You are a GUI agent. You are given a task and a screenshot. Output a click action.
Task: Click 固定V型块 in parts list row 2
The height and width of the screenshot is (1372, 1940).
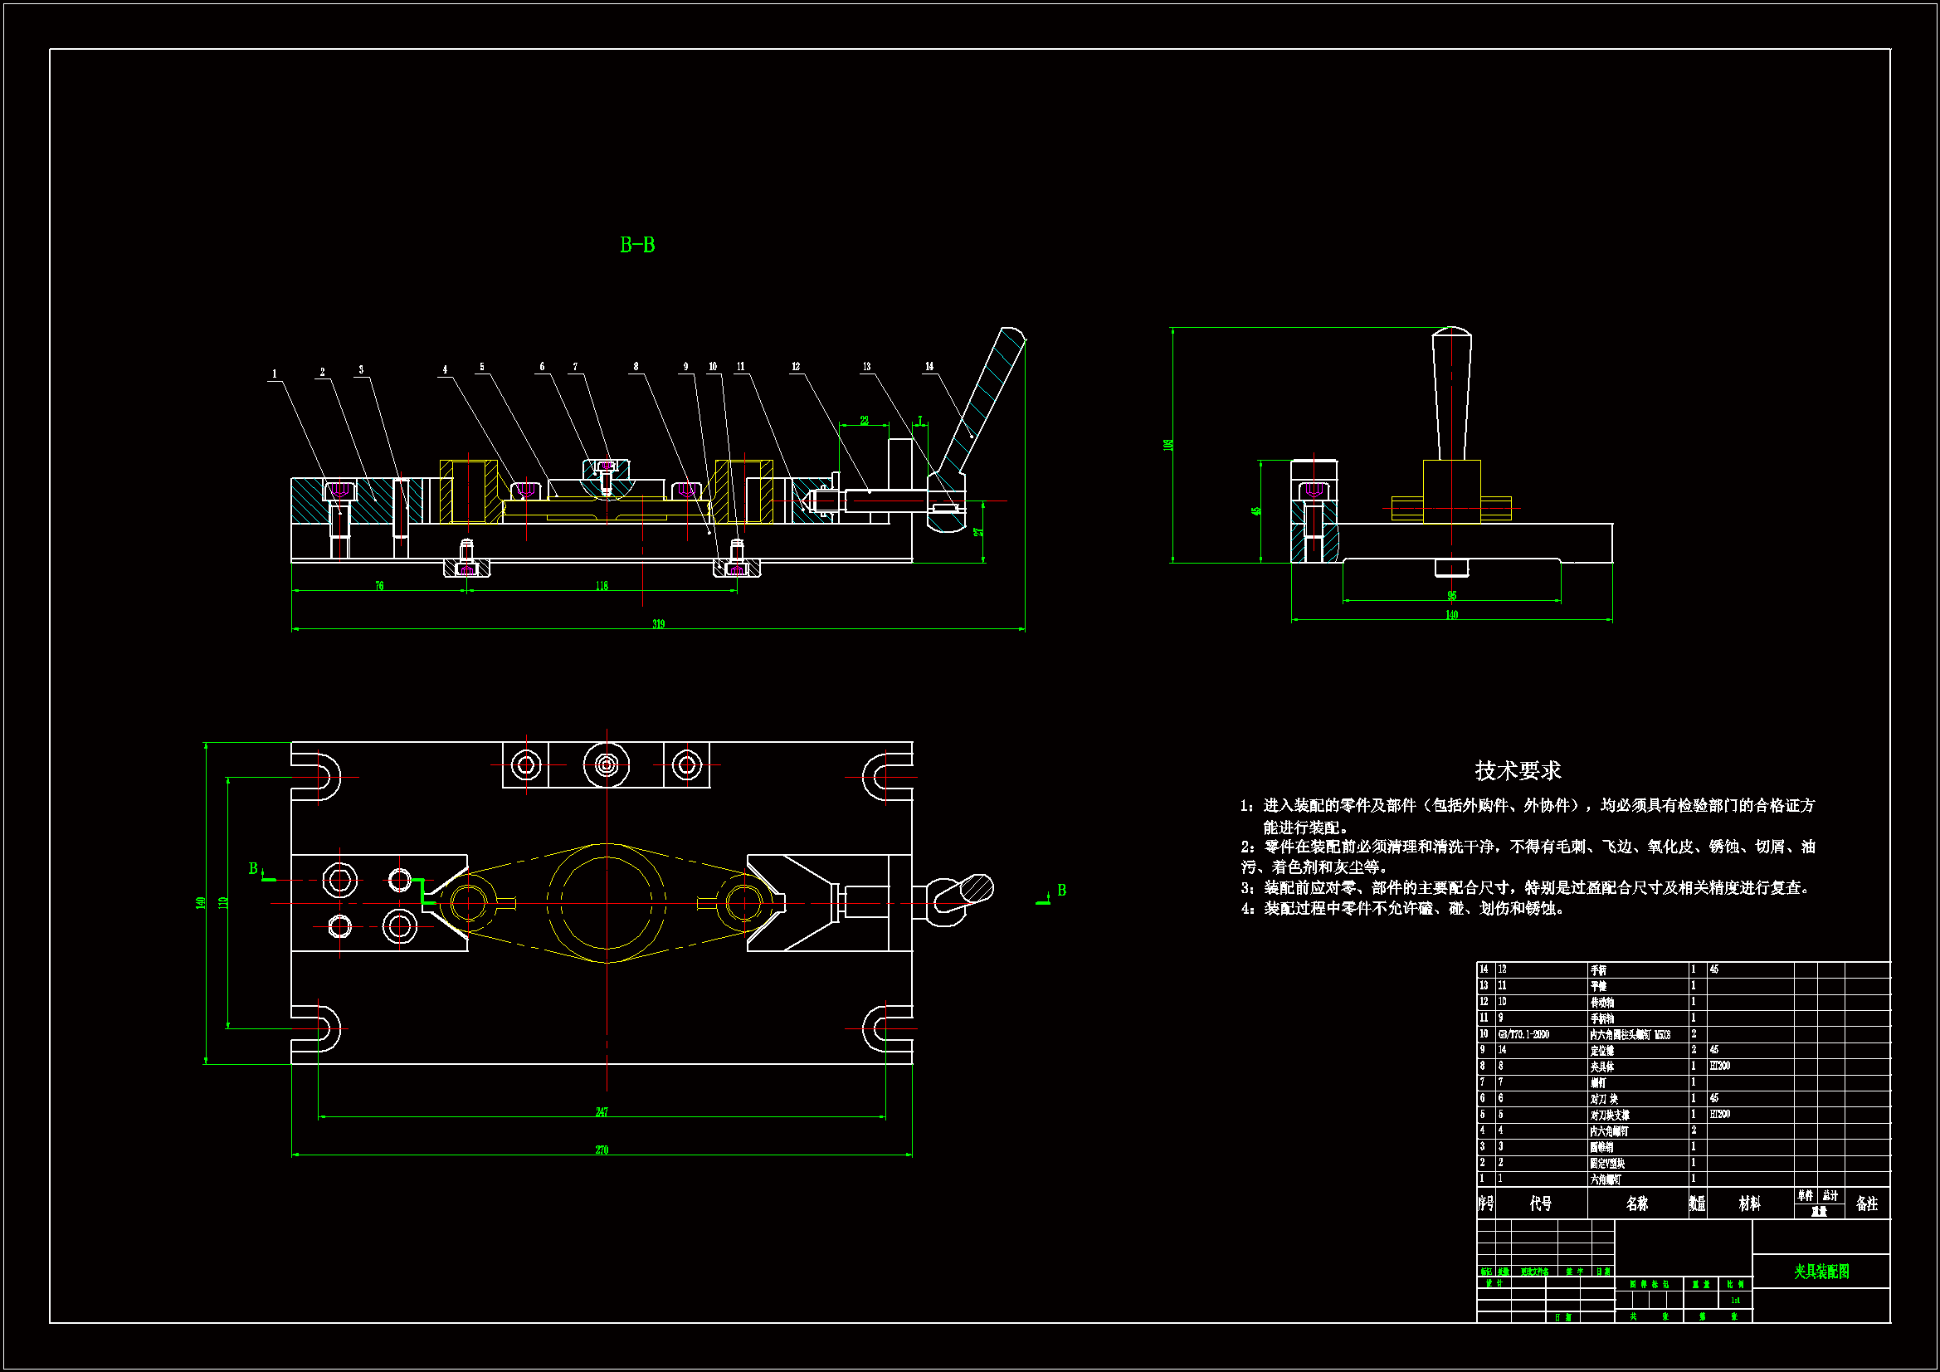[1607, 1163]
